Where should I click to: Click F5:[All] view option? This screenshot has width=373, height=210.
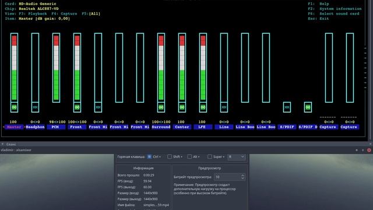pos(91,14)
